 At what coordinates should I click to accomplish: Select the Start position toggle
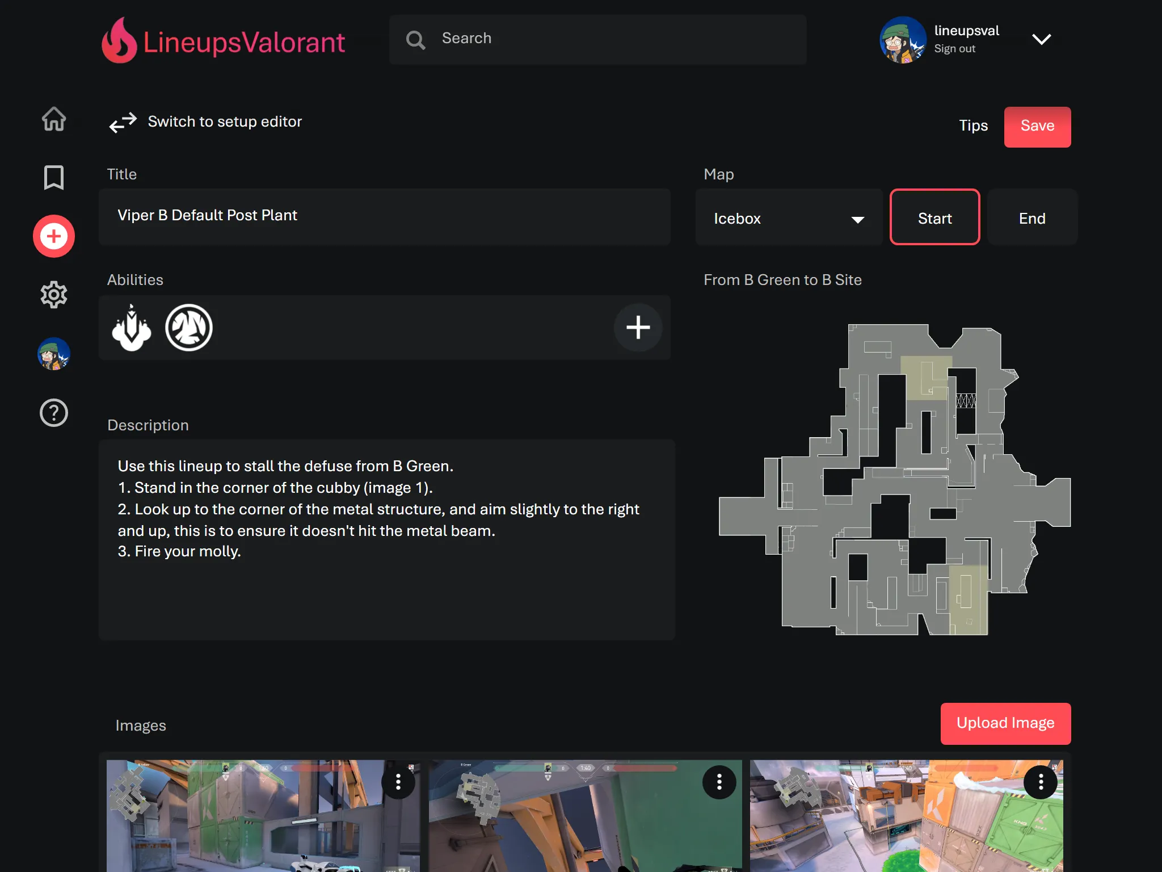(934, 218)
